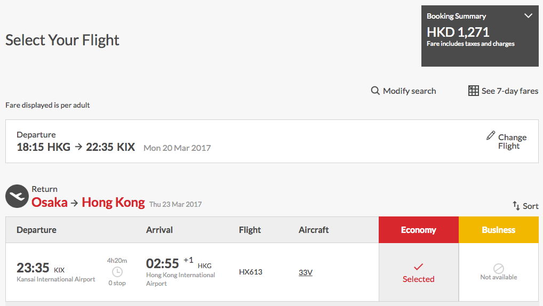Expand the Booking Summary chevron
This screenshot has width=543, height=306.
528,16
